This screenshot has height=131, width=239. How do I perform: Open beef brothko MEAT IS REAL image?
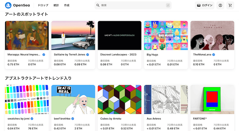point(73,99)
